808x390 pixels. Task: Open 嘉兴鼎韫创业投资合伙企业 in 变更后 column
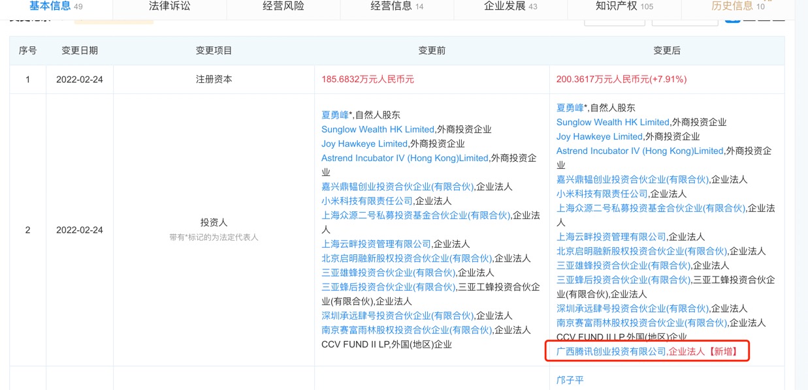click(632, 179)
